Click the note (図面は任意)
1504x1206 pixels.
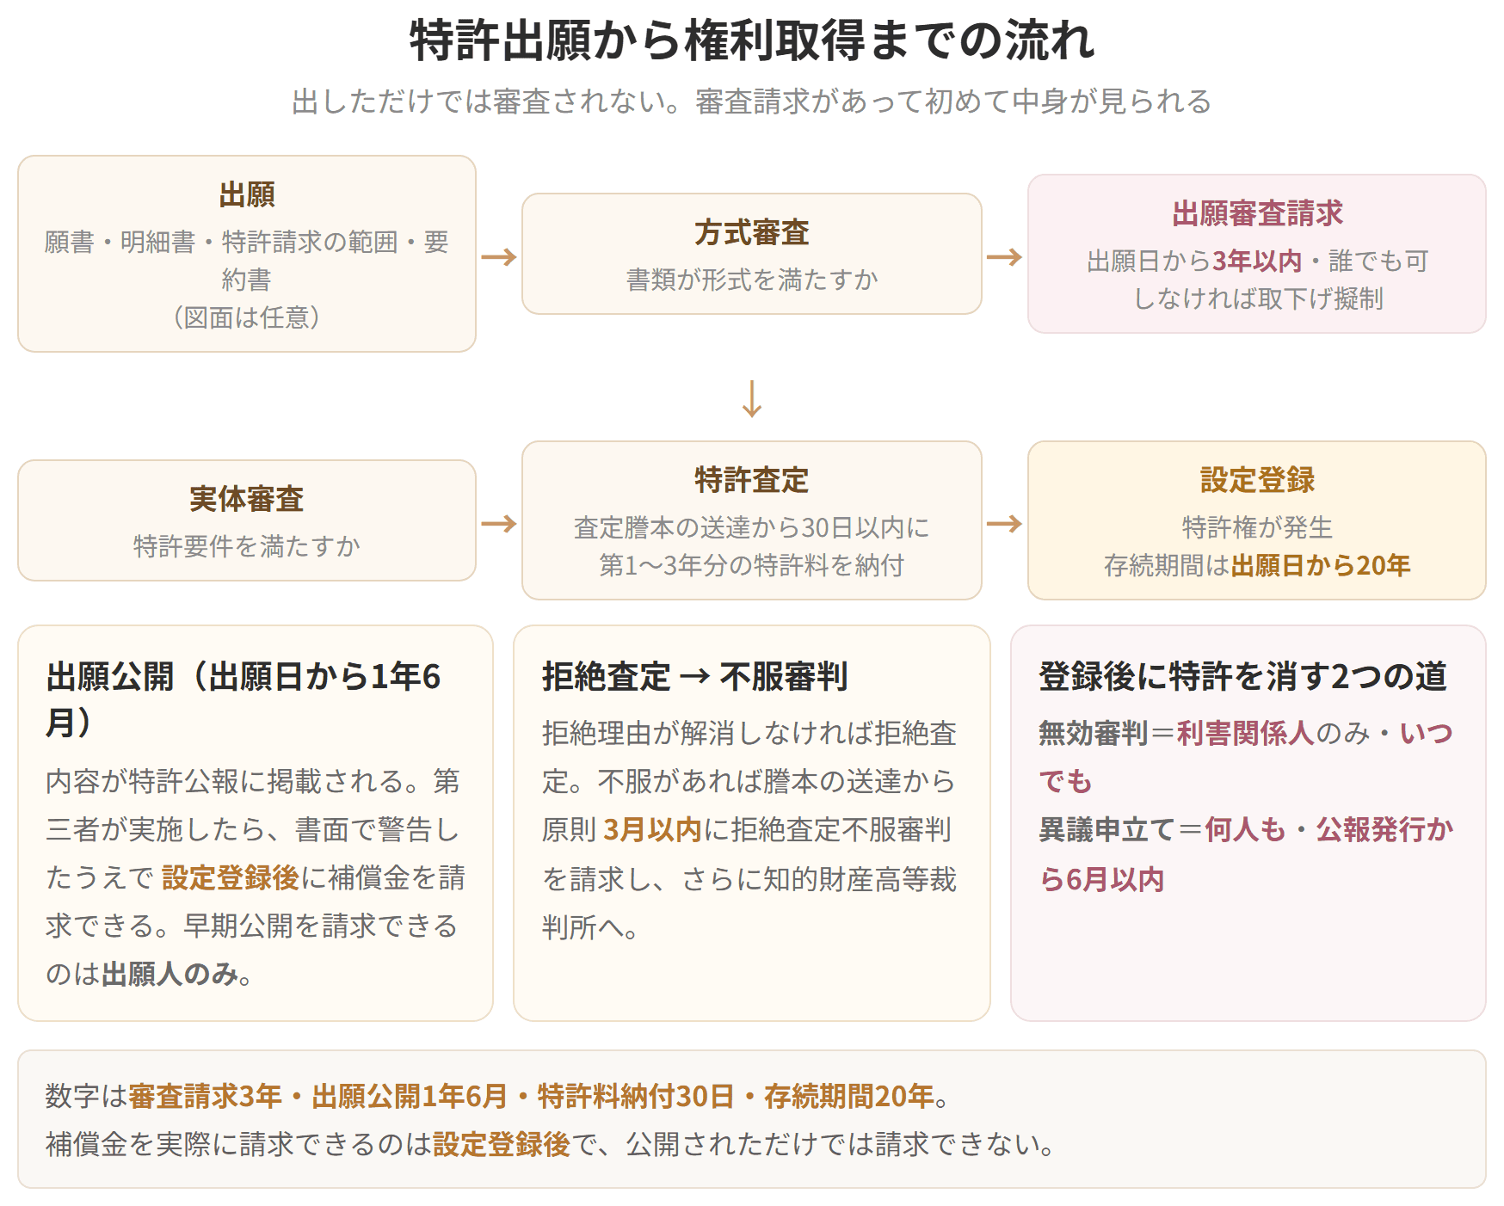(x=247, y=317)
